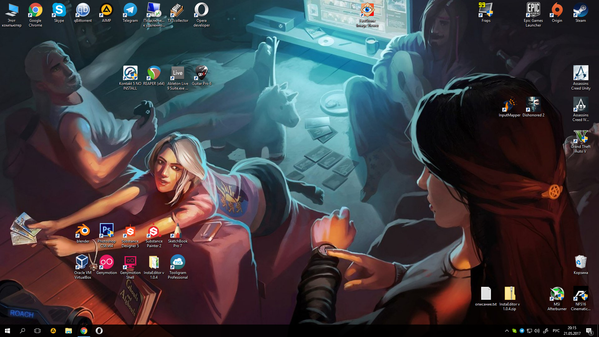Select the Корзина recycle bin icon
Viewport: 599px width, 337px height.
581,265
